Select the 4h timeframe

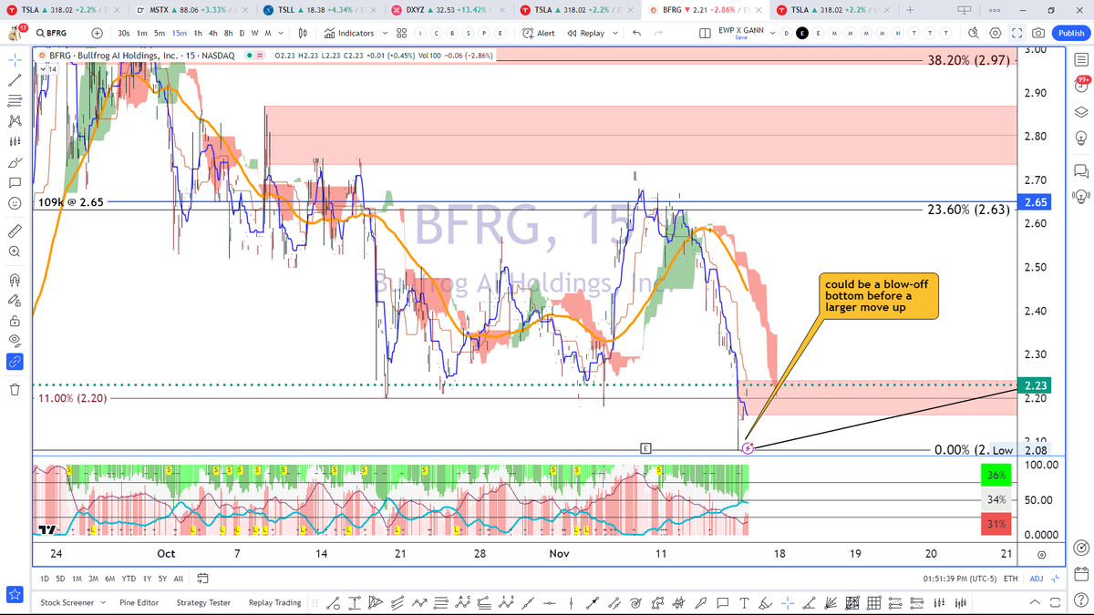click(x=213, y=33)
